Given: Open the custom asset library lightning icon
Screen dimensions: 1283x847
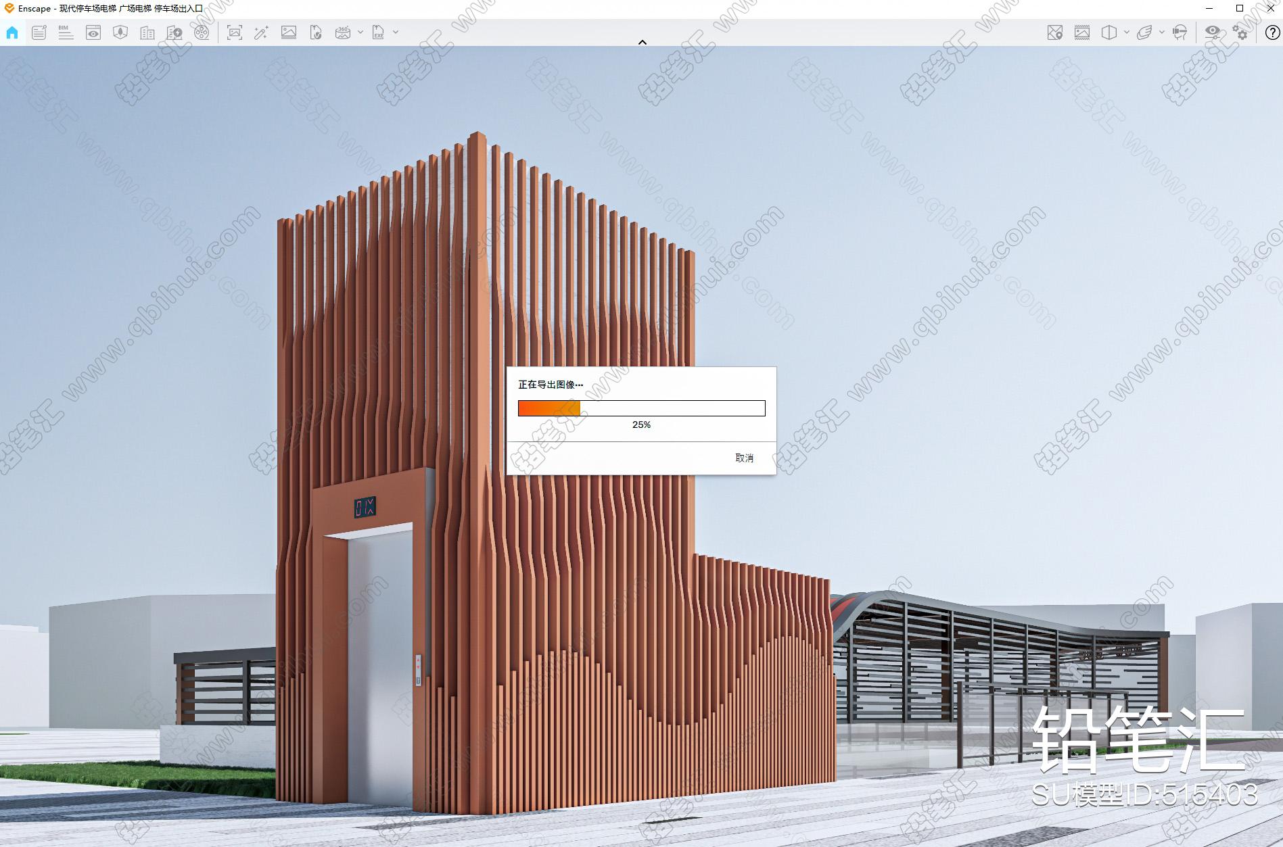Looking at the screenshot, I should 174,32.
